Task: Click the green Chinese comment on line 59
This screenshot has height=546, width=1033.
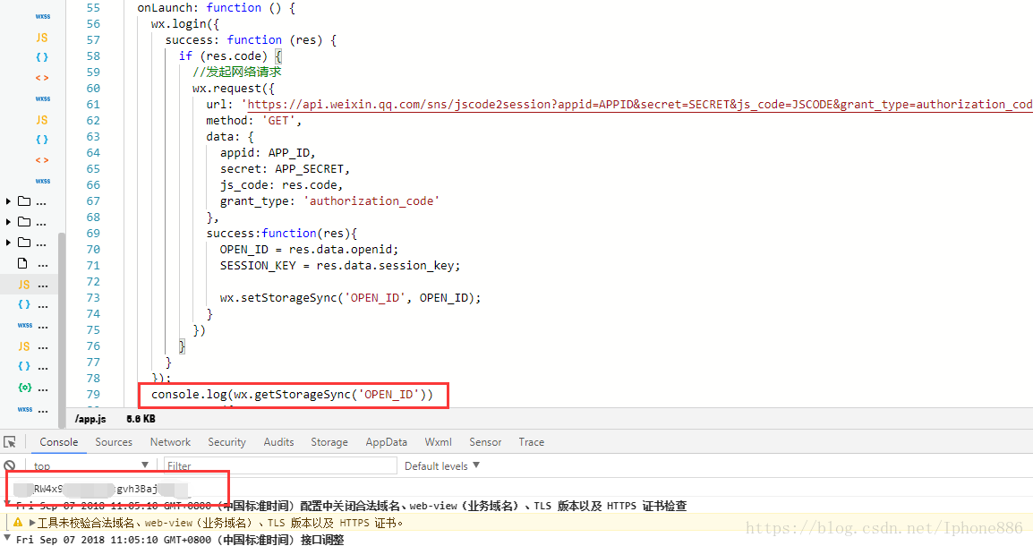Action: [x=236, y=72]
